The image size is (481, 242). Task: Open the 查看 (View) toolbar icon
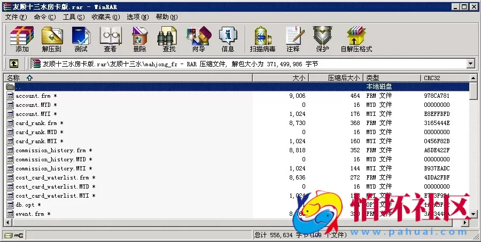pos(110,39)
